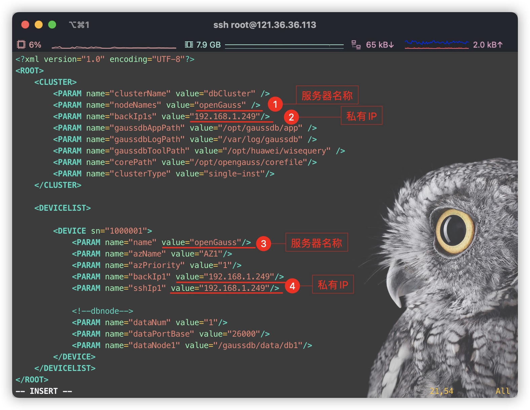
Task: Click the gaussdbToolPath wisequery line
Action: pyautogui.click(x=199, y=151)
